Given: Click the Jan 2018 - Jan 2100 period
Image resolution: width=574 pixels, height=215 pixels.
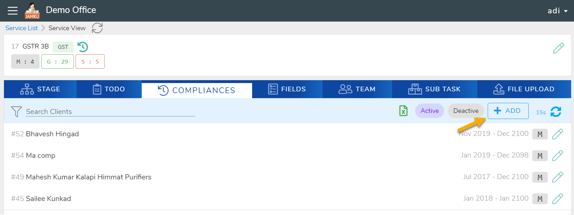Looking at the screenshot, I should point(496,198).
